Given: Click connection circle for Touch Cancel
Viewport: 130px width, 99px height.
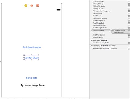Looking at the screenshot, I should tap(129, 13).
